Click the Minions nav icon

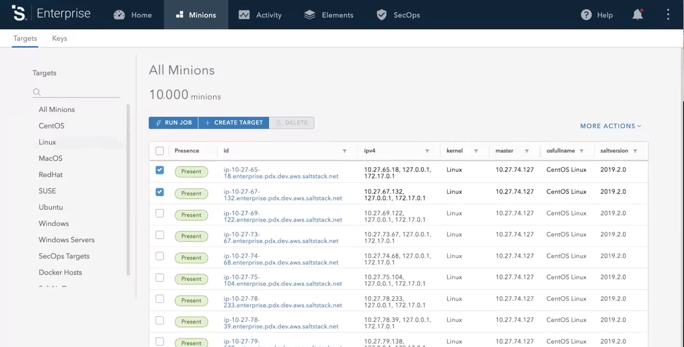179,15
